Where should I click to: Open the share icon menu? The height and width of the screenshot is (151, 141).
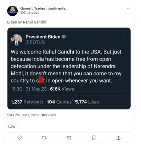[x=118, y=138]
